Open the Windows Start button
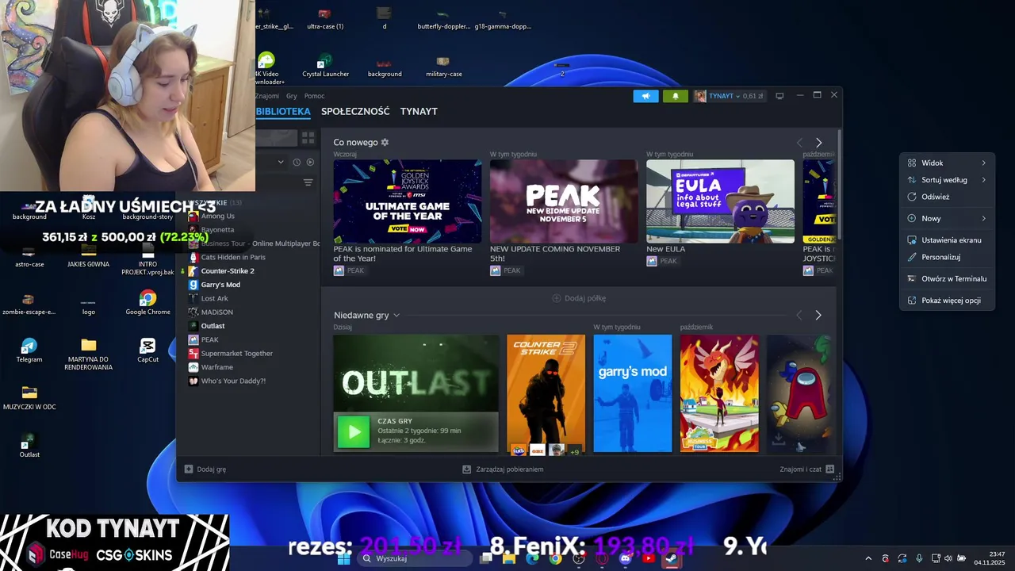1015x571 pixels. (x=343, y=558)
